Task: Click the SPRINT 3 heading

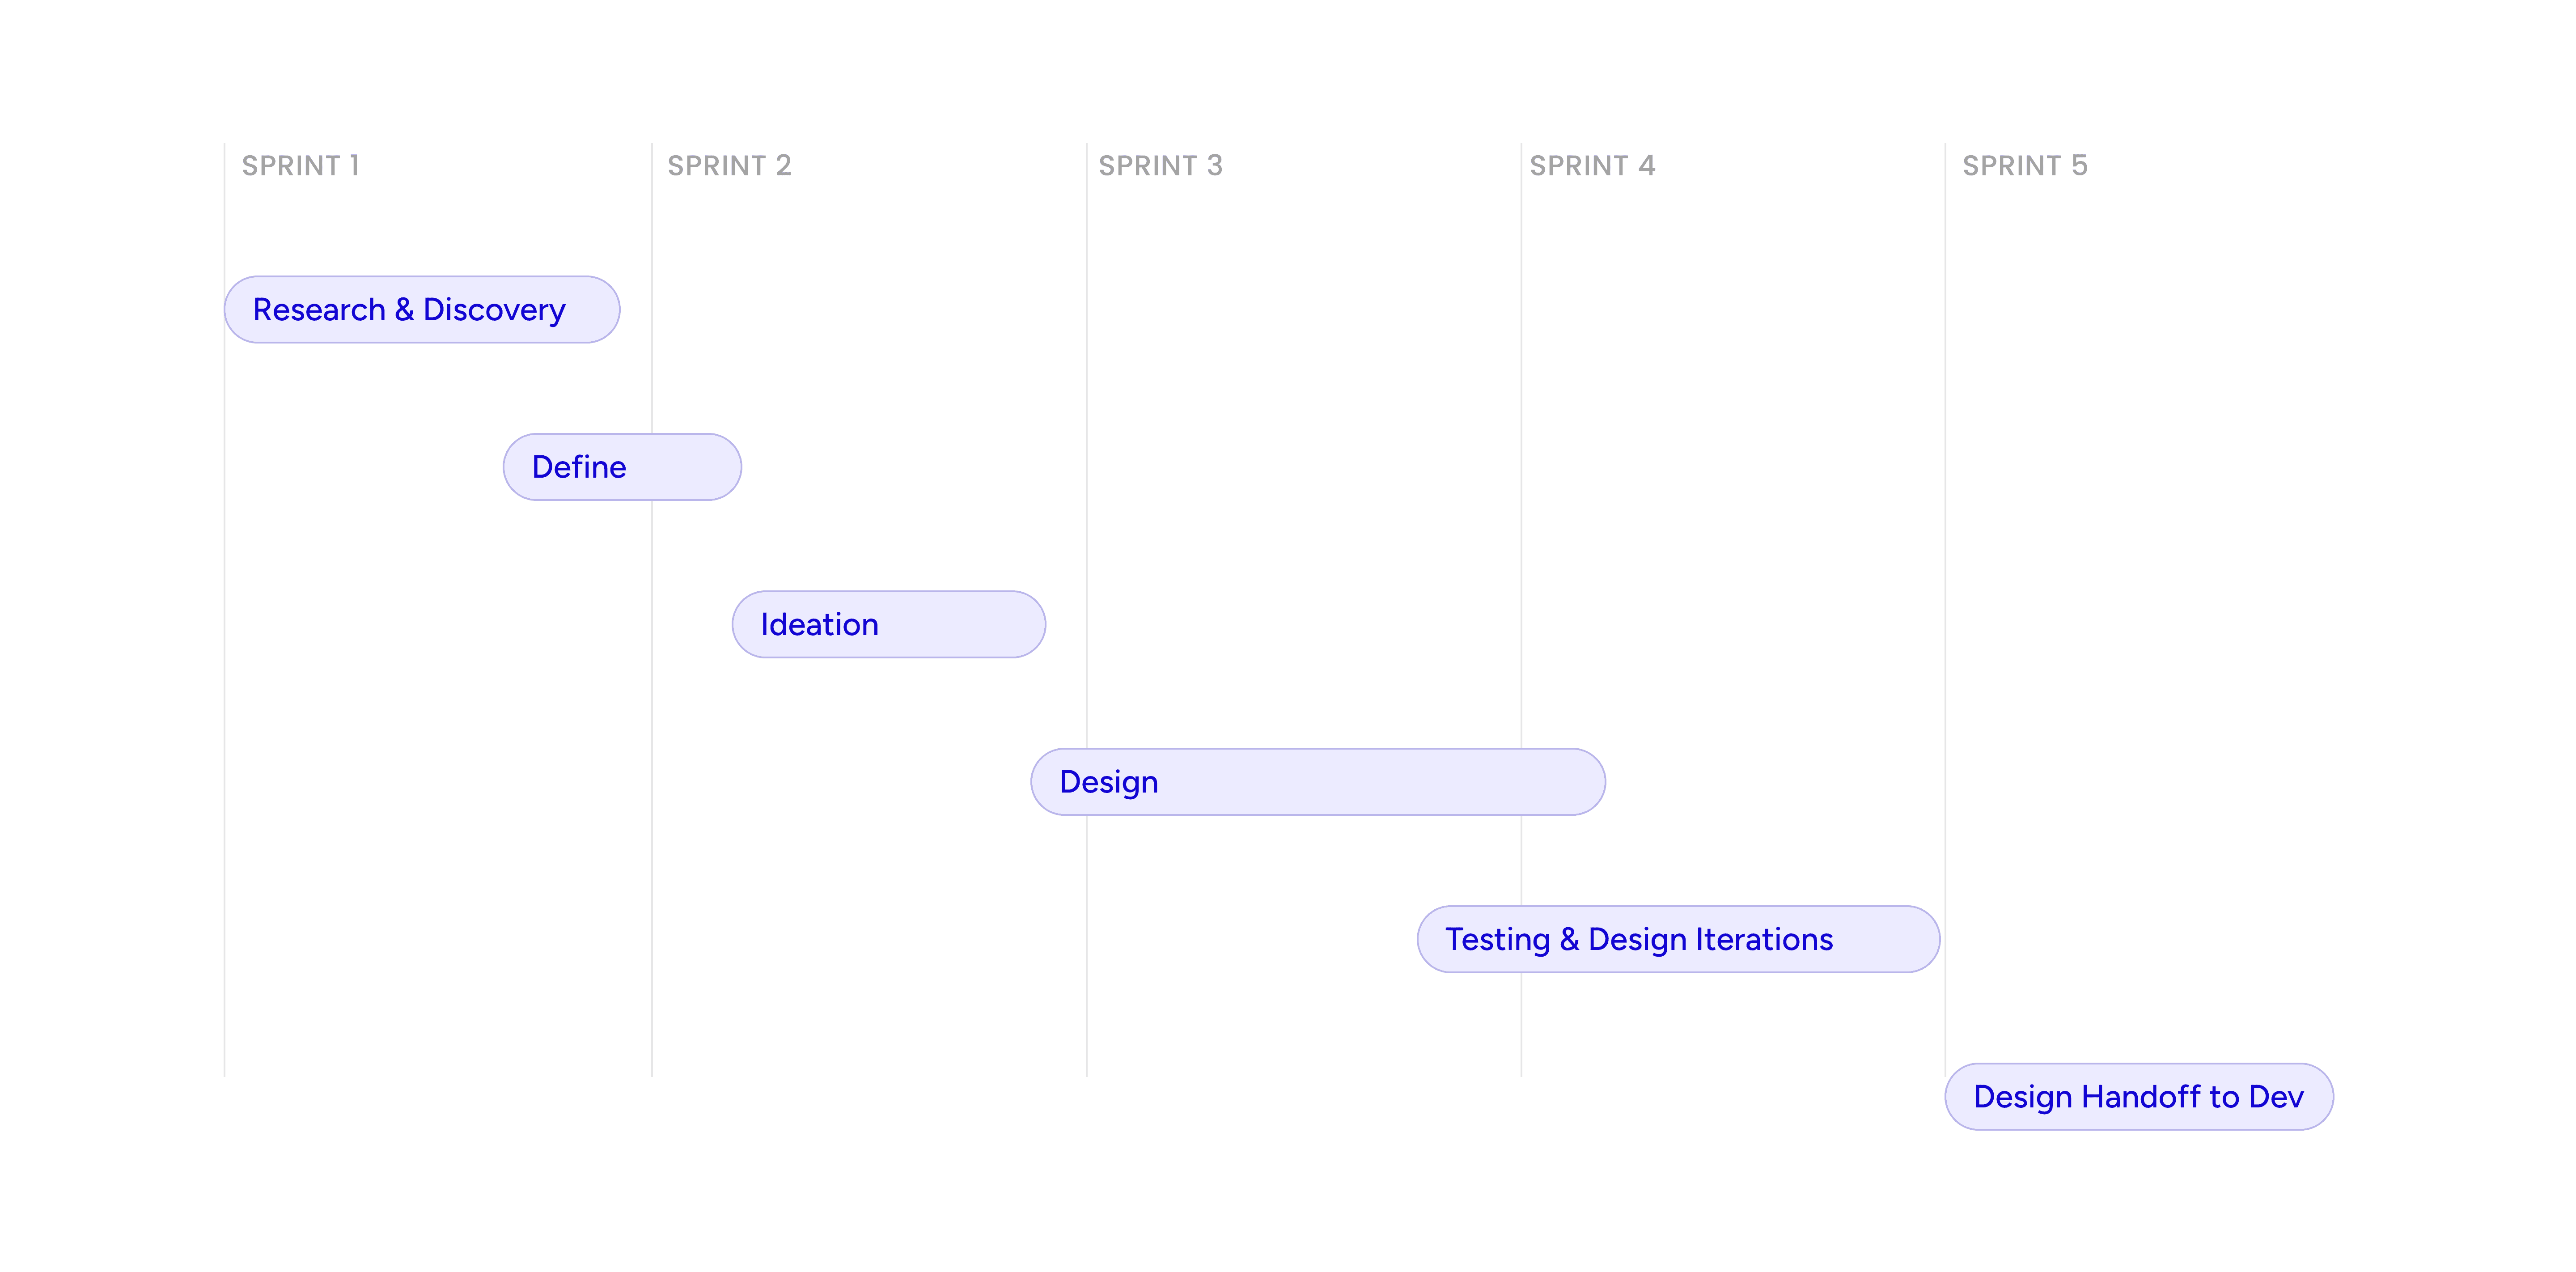Action: [x=1160, y=166]
